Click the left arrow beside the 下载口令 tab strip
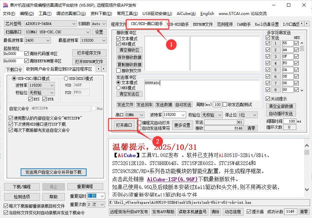 (99, 69)
